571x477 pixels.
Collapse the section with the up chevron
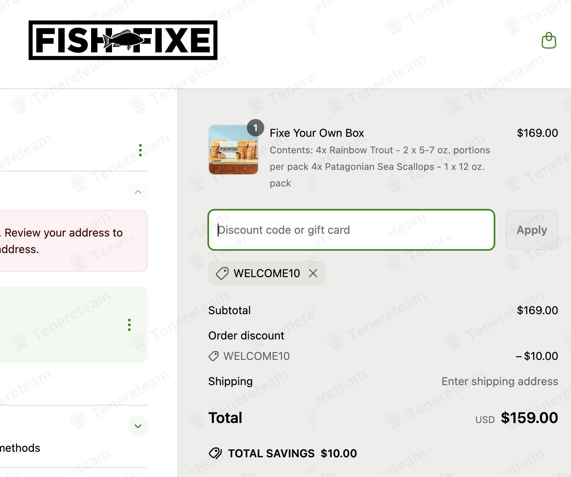138,192
